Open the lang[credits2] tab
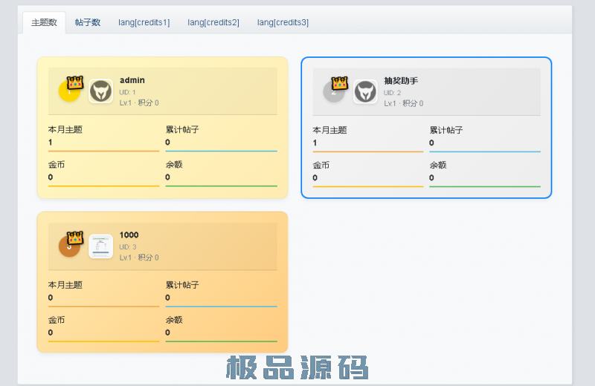Screen dimensions: 595x386 (213, 23)
